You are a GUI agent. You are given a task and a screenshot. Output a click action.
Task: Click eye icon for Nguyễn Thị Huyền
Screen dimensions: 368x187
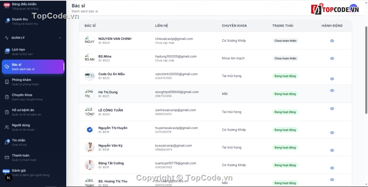pos(332,133)
